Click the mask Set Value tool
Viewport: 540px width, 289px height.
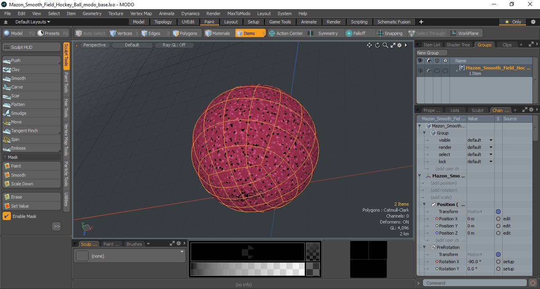click(32, 206)
